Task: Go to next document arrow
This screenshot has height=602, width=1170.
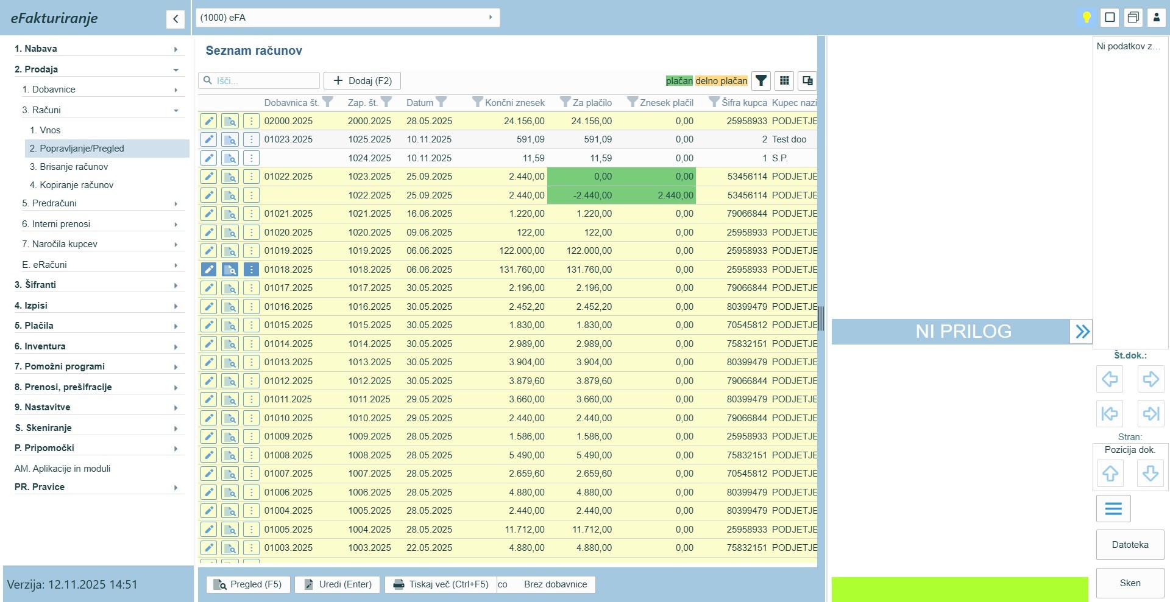Action: click(x=1150, y=379)
